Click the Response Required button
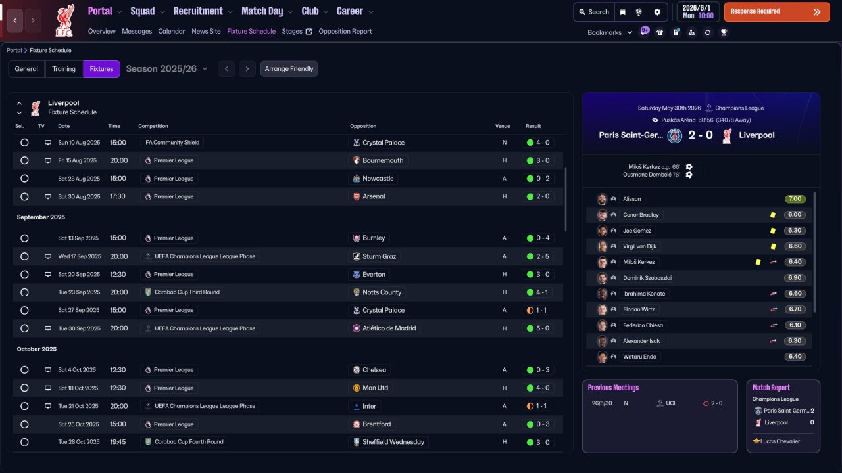842x473 pixels. click(777, 12)
